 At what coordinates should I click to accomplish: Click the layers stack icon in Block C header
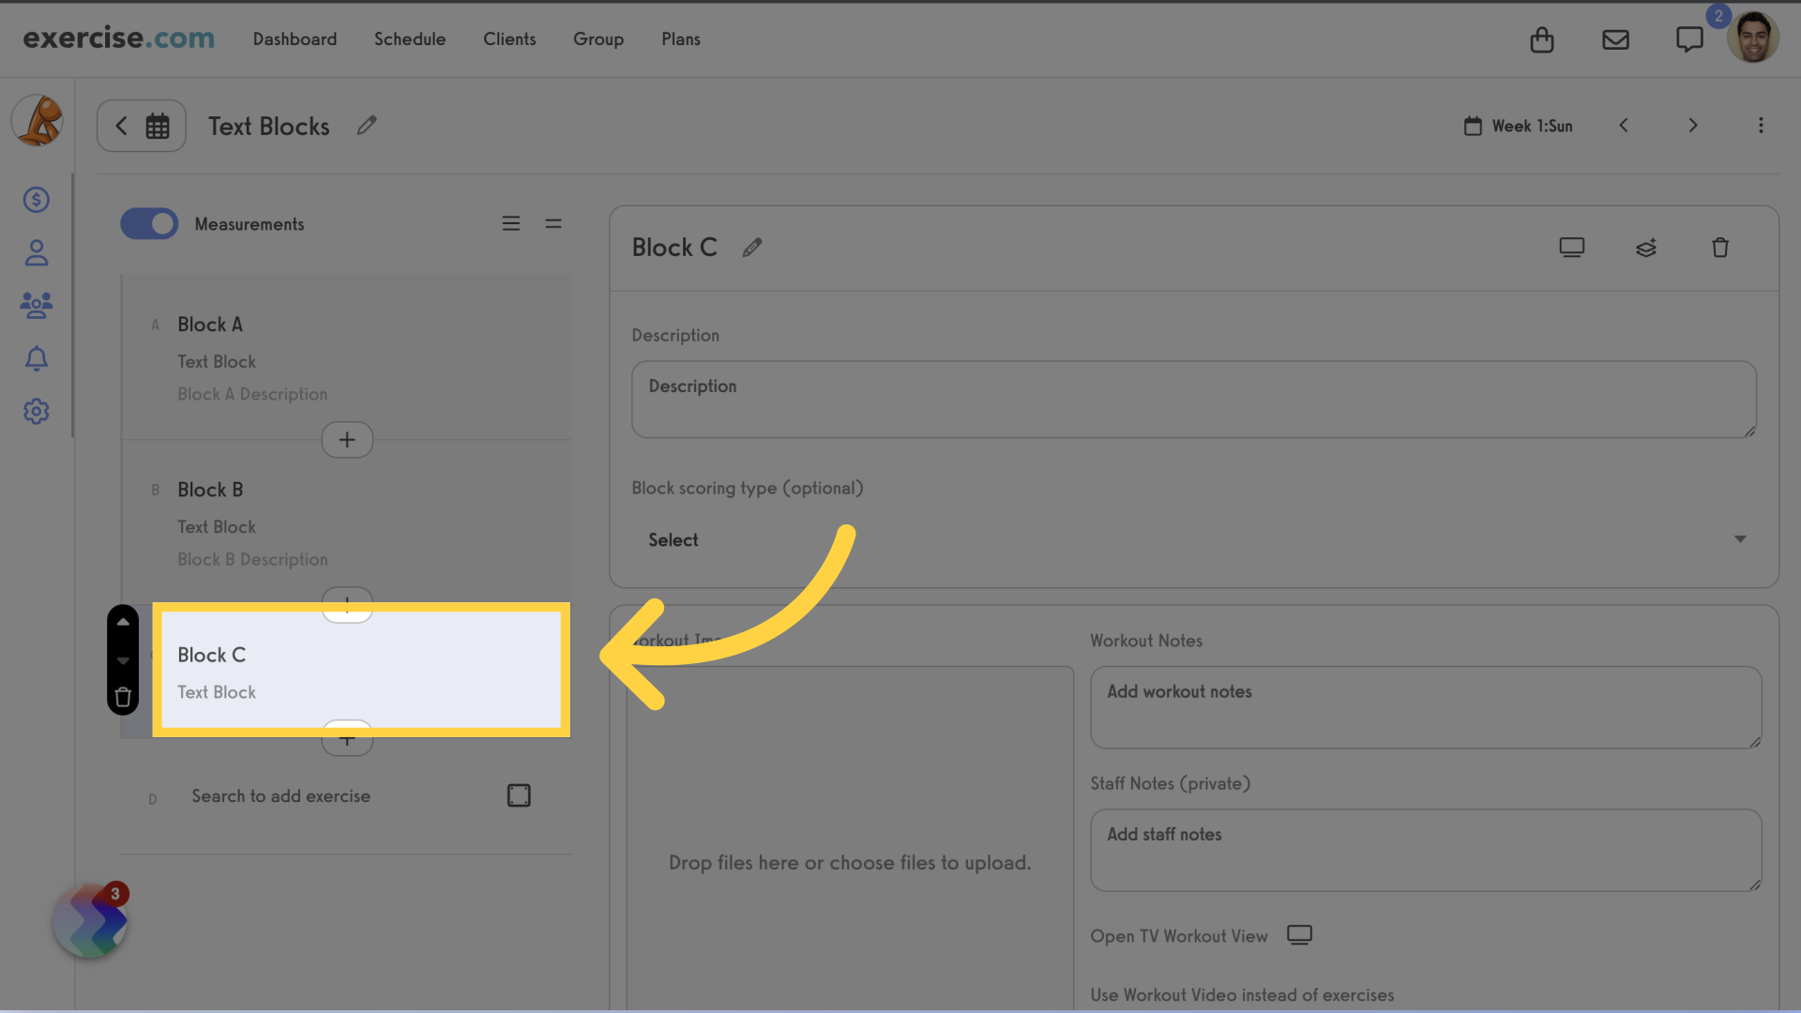pos(1645,248)
